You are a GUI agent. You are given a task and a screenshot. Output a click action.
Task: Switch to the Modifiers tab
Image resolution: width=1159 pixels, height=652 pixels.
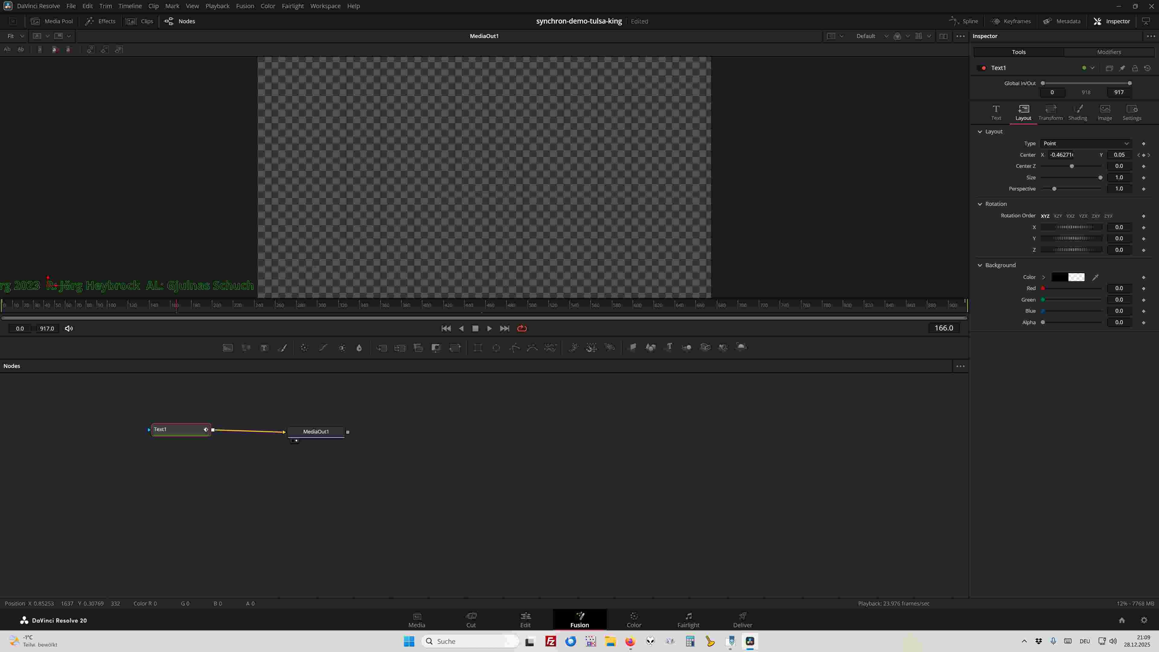click(x=1109, y=52)
